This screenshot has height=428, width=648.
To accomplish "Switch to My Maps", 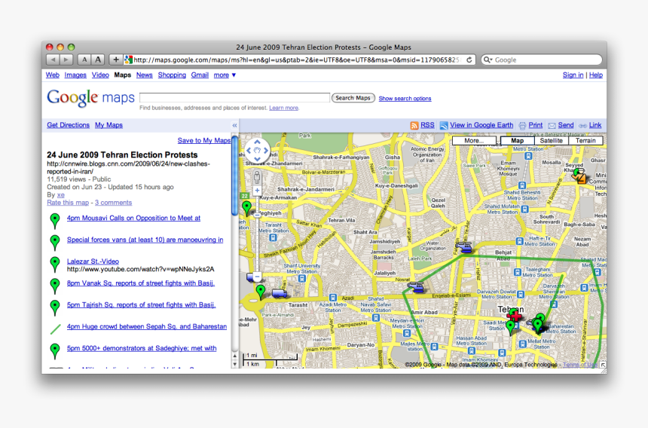I will coord(109,125).
